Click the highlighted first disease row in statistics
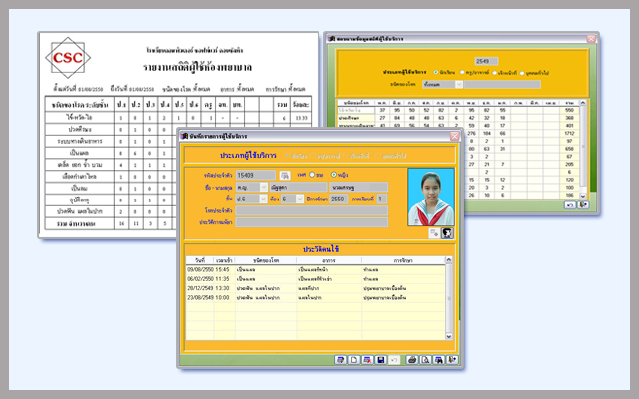The height and width of the screenshot is (399, 639). pyautogui.click(x=356, y=110)
